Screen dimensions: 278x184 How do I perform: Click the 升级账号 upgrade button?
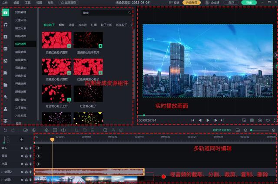click(x=192, y=3)
